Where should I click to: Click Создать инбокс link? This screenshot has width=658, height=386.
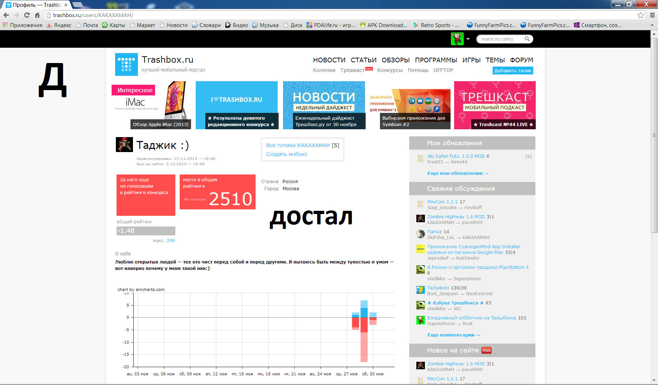(287, 154)
